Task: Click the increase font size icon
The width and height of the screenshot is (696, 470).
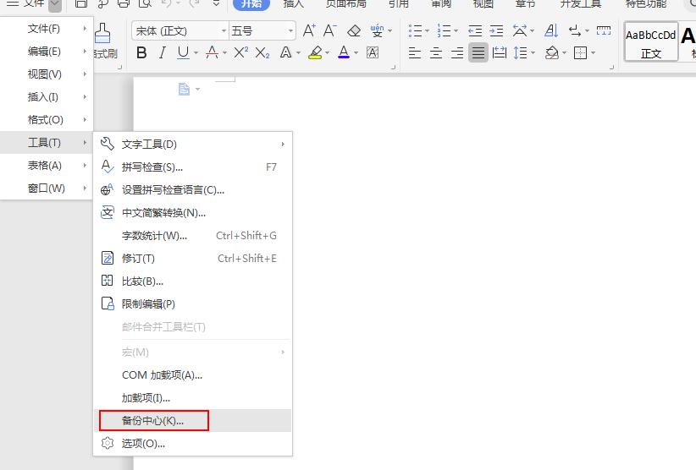Action: coord(309,30)
